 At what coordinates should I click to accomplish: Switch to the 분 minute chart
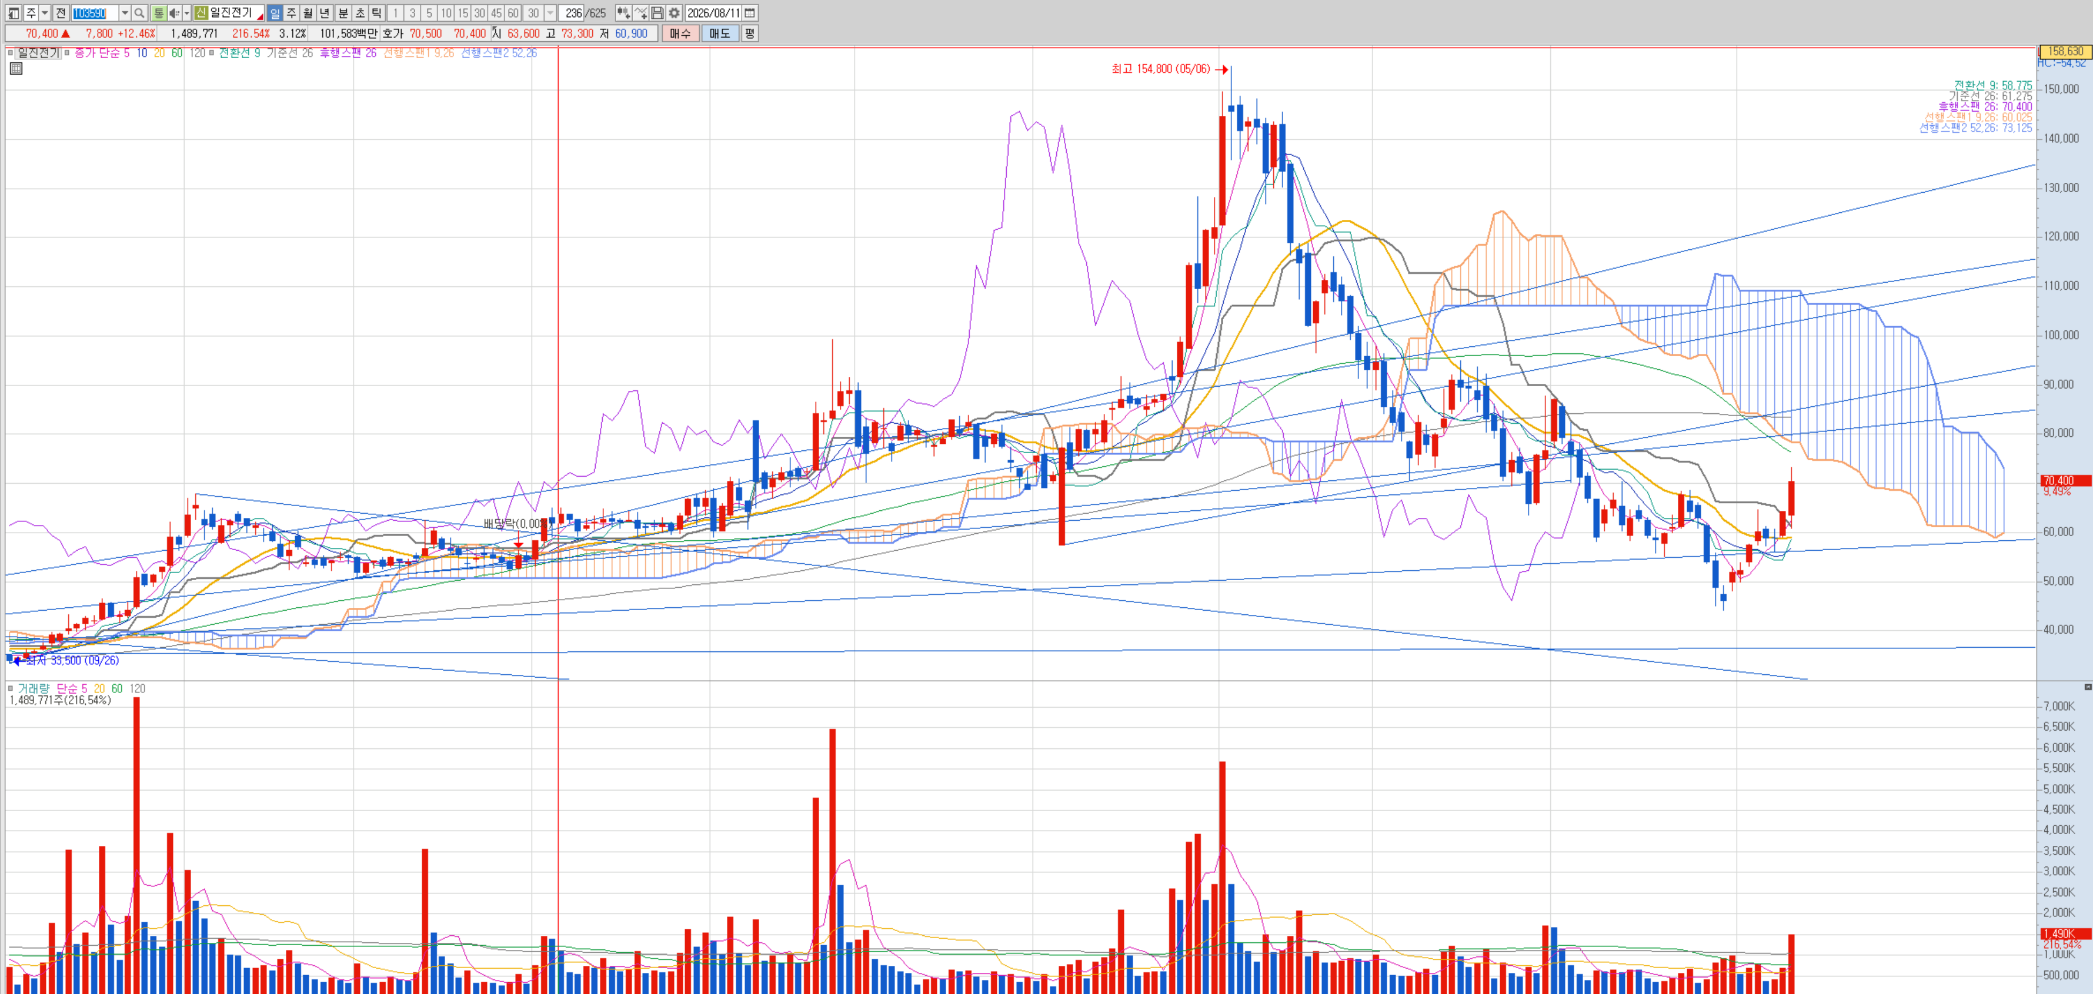pos(343,13)
